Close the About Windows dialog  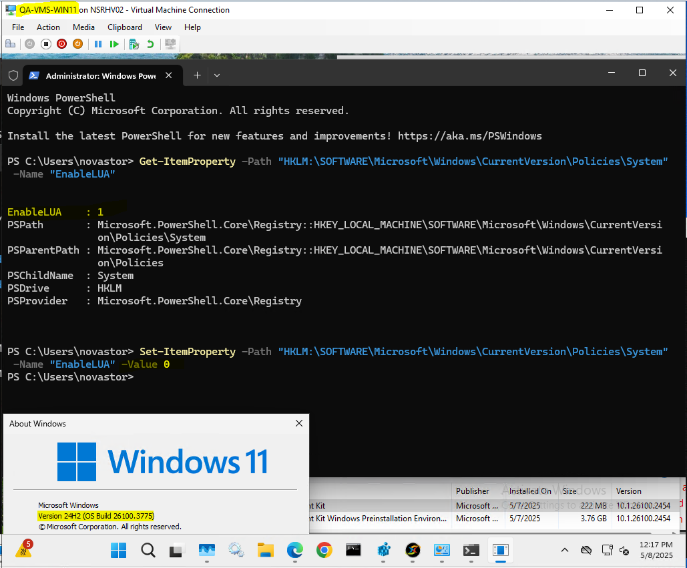[299, 423]
